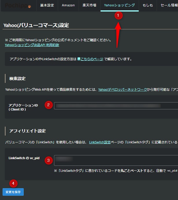
Task: Click the red number 2 badge
Action: tap(49, 105)
